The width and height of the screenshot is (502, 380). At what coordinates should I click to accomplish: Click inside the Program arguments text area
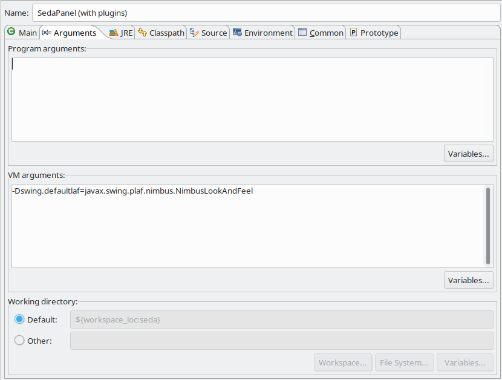click(252, 99)
